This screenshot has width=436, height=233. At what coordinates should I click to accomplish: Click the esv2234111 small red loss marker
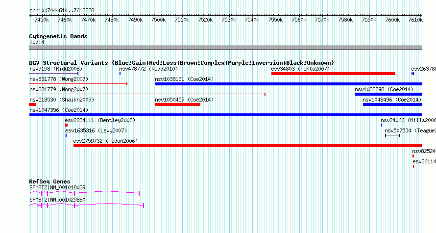point(66,125)
